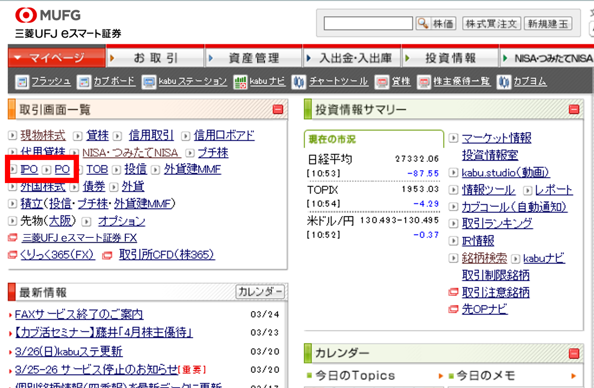Open the 取引ランキング link
Screen dimensions: 594x388
(x=497, y=223)
